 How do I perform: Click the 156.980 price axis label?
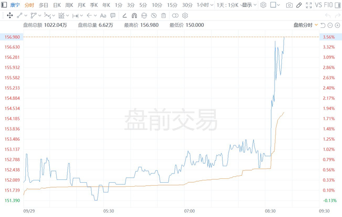pos(12,37)
